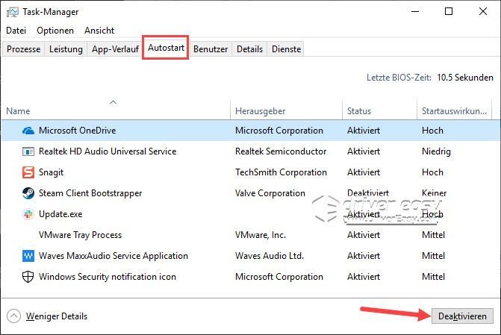Click publisher Realtek Semiconductor

pos(281,151)
